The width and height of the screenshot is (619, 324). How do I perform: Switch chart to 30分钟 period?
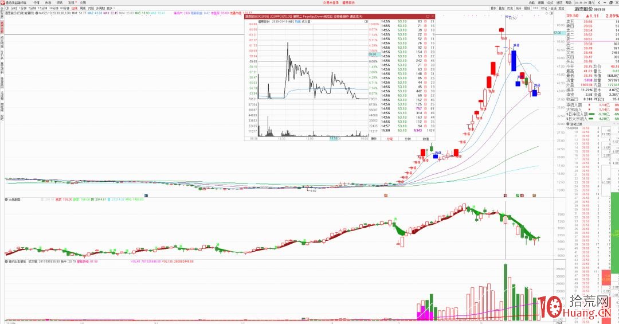pos(53,8)
